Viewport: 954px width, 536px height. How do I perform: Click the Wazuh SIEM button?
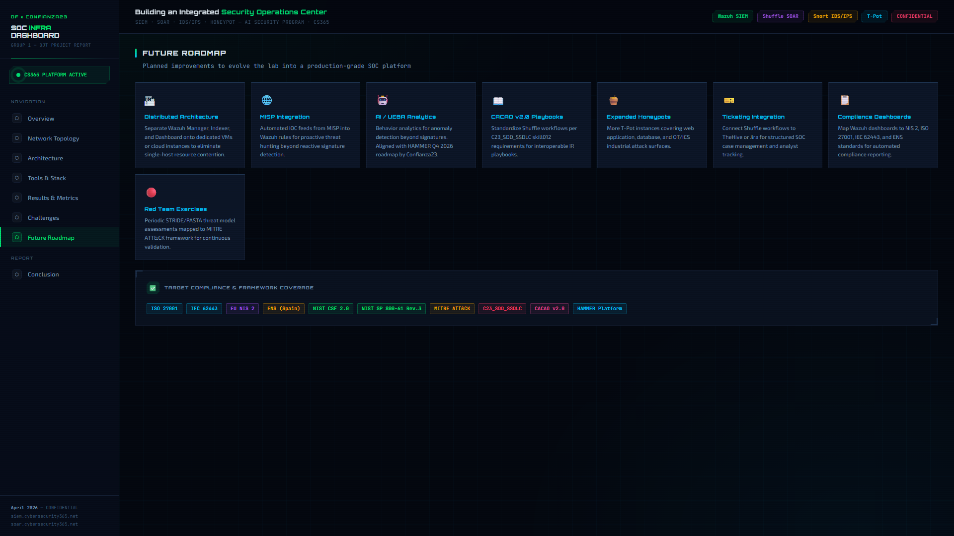pyautogui.click(x=732, y=16)
